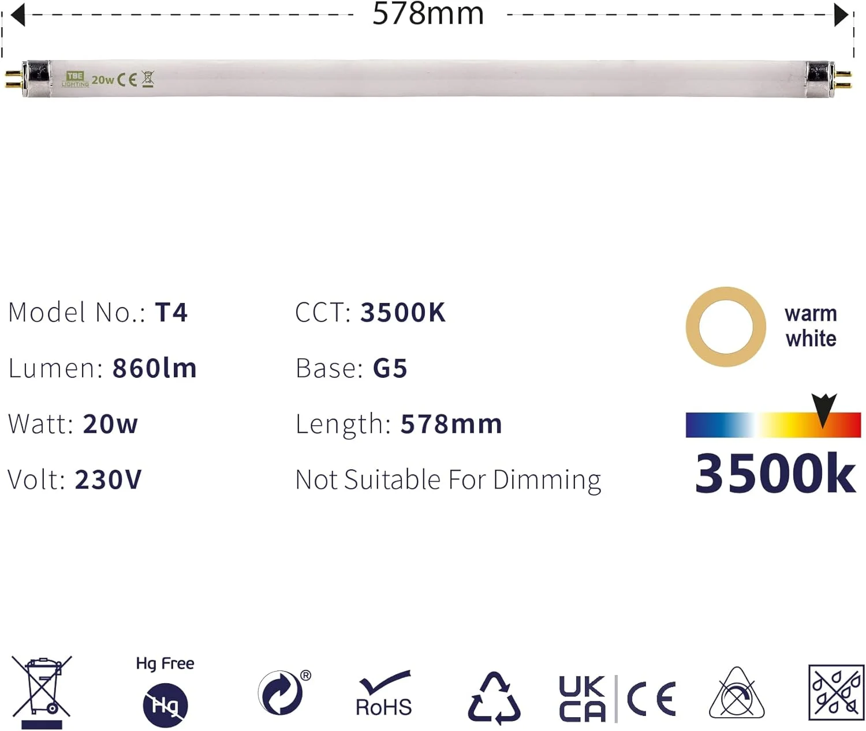Click the "Base: G5" specification
Screen dimensions: 866x731
351,368
